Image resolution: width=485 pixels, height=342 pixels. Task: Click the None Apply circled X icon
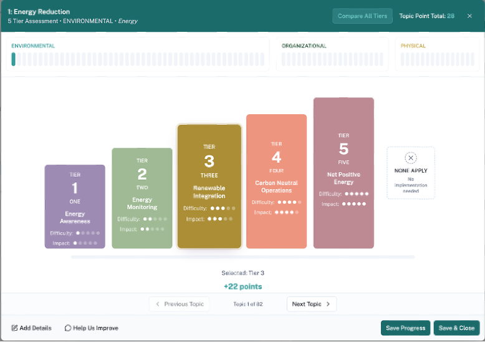pos(410,159)
